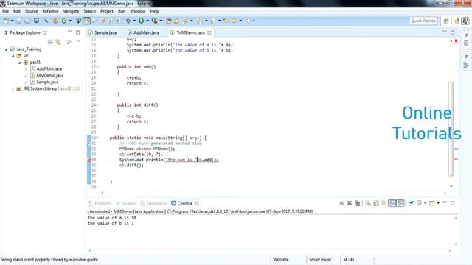This screenshot has width=472, height=265.
Task: Click the Save All icon
Action: (x=27, y=21)
